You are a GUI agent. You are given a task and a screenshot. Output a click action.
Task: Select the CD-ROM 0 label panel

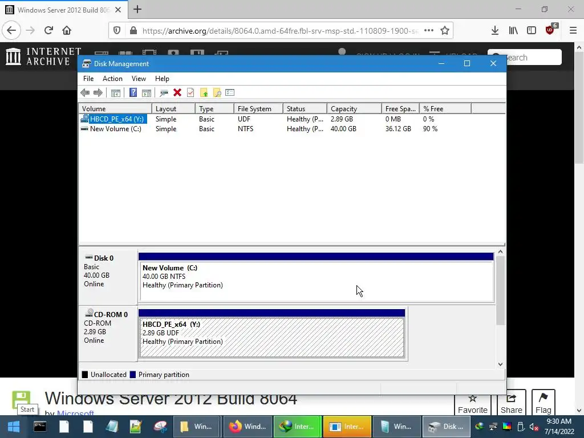108,333
